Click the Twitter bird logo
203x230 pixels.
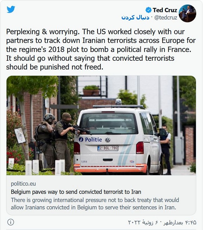11,9
